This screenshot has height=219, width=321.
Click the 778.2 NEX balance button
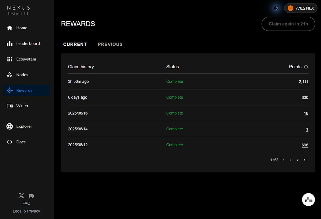point(301,8)
